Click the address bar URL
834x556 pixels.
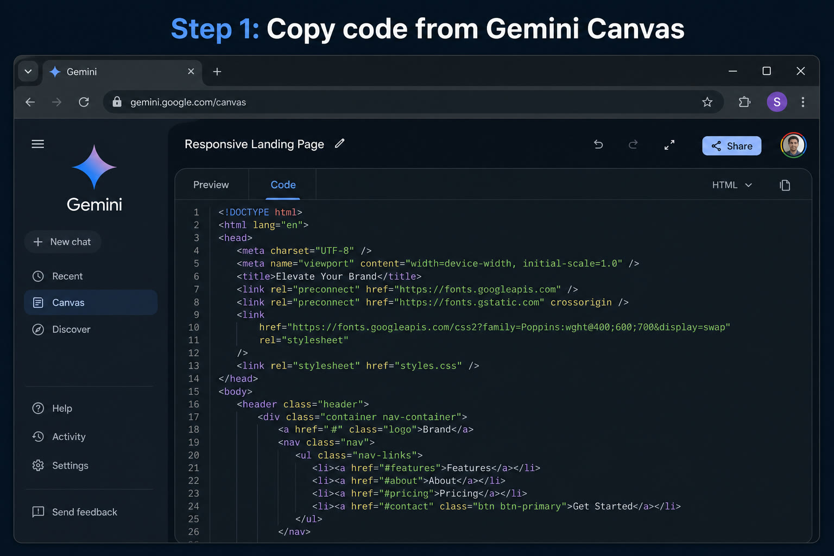188,102
